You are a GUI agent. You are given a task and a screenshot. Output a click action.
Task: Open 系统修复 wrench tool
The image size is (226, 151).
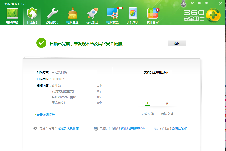coord(52,14)
